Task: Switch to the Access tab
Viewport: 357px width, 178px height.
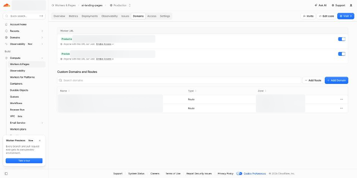Action: pos(152,16)
